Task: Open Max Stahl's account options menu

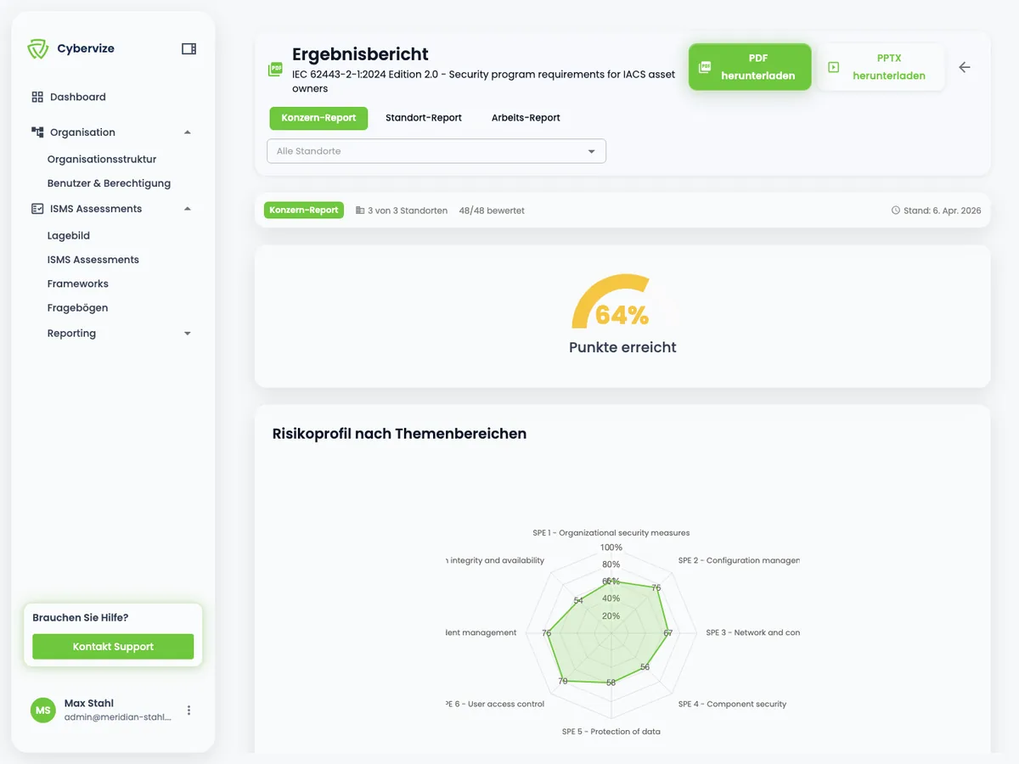Action: [x=189, y=710]
